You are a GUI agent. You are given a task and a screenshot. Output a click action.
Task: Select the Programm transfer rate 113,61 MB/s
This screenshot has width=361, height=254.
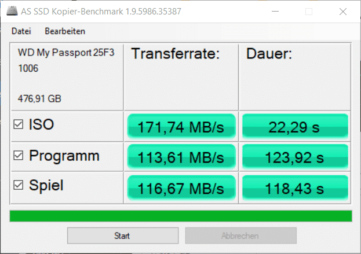click(x=181, y=157)
